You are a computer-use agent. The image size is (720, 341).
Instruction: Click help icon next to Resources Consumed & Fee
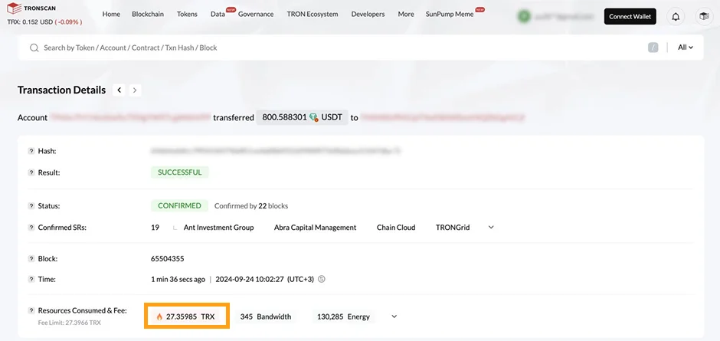(x=31, y=310)
